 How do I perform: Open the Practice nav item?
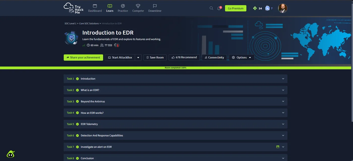(x=123, y=8)
